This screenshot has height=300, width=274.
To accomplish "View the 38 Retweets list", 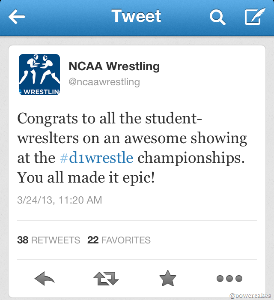I will click(49, 240).
